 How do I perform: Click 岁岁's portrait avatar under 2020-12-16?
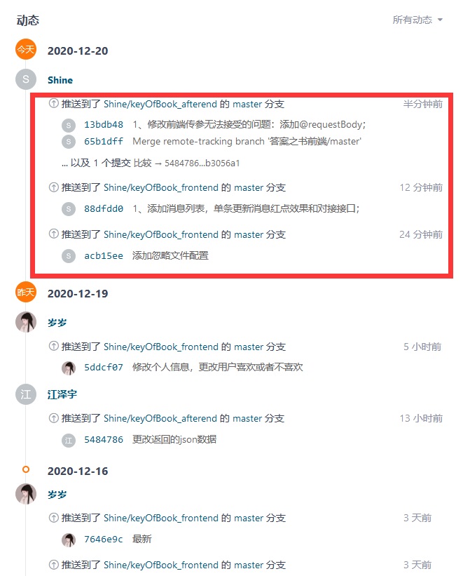click(26, 494)
